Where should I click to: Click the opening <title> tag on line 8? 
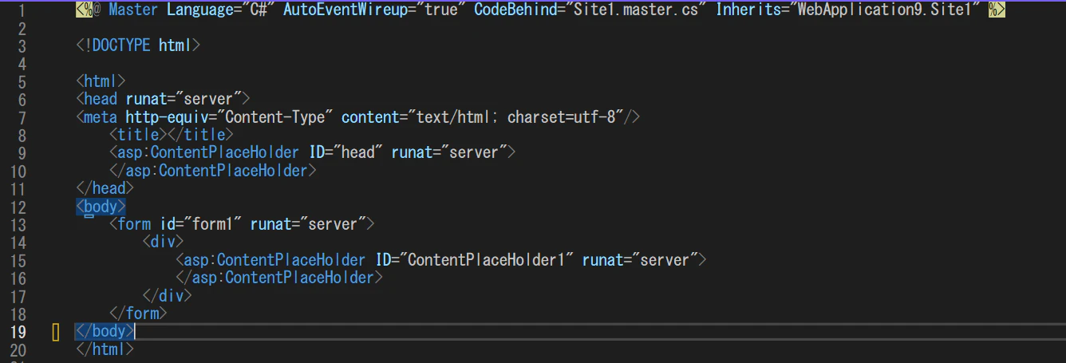pos(137,135)
